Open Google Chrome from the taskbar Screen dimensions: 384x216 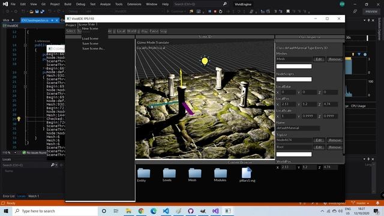pos(141,211)
